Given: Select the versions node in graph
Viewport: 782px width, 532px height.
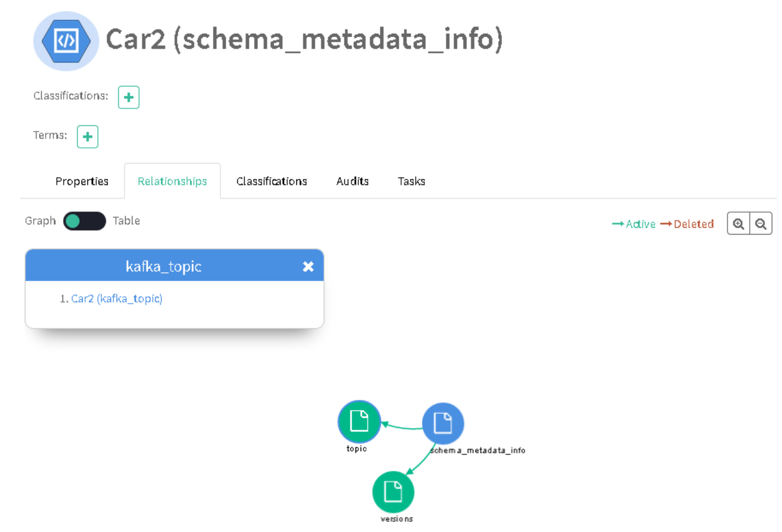Looking at the screenshot, I should coord(393,492).
